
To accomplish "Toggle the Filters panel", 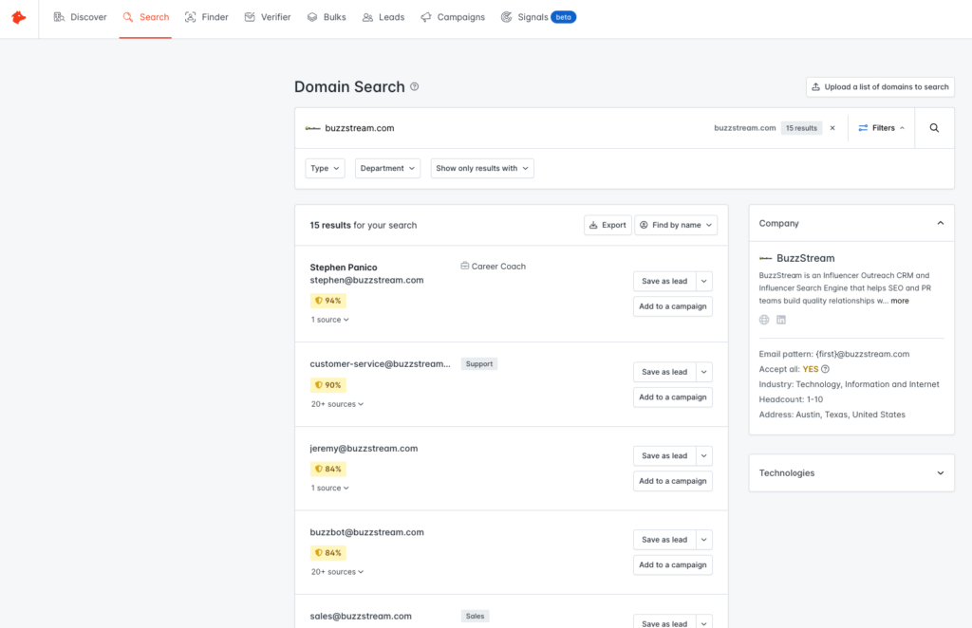I will coord(882,128).
